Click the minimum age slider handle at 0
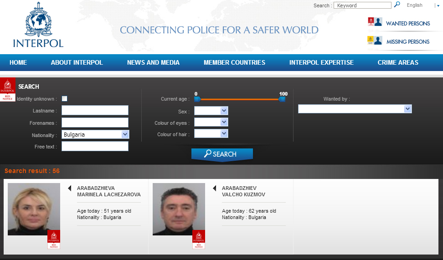Screen dimensions: 443x260 tap(197, 99)
